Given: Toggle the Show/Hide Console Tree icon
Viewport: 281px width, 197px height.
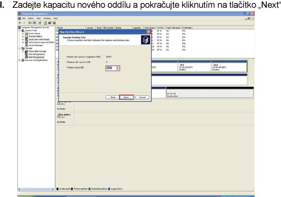Looking at the screenshot, I should coord(34,23).
